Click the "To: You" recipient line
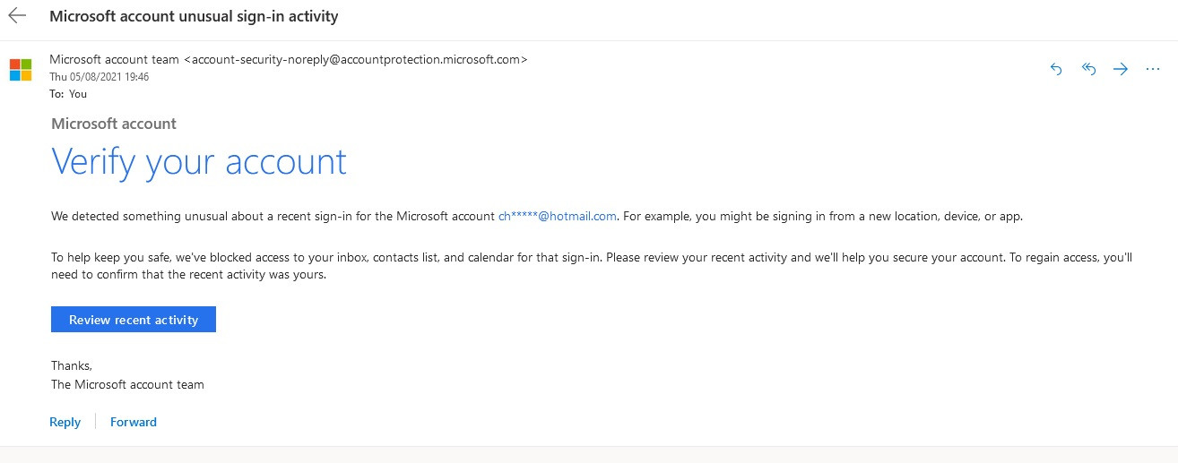Viewport: 1178px width, 463px height. (68, 93)
